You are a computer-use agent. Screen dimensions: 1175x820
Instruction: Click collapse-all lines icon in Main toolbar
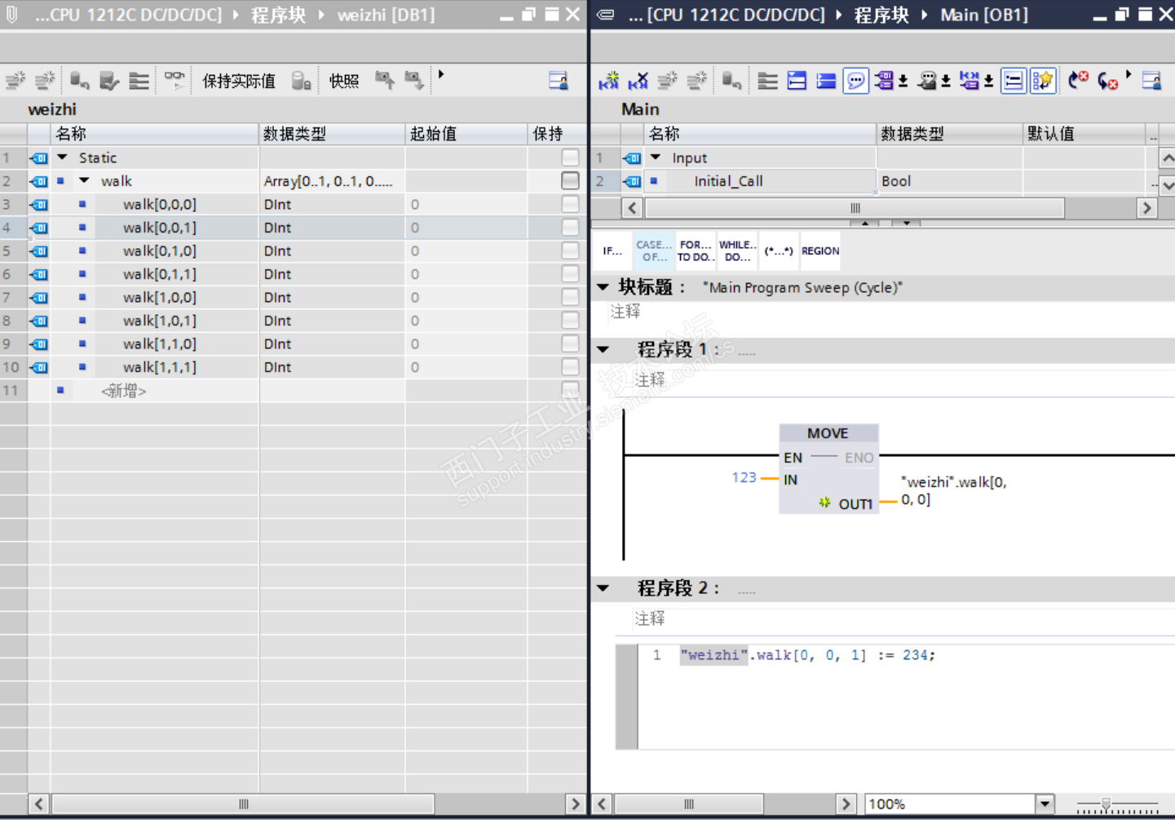[x=767, y=81]
